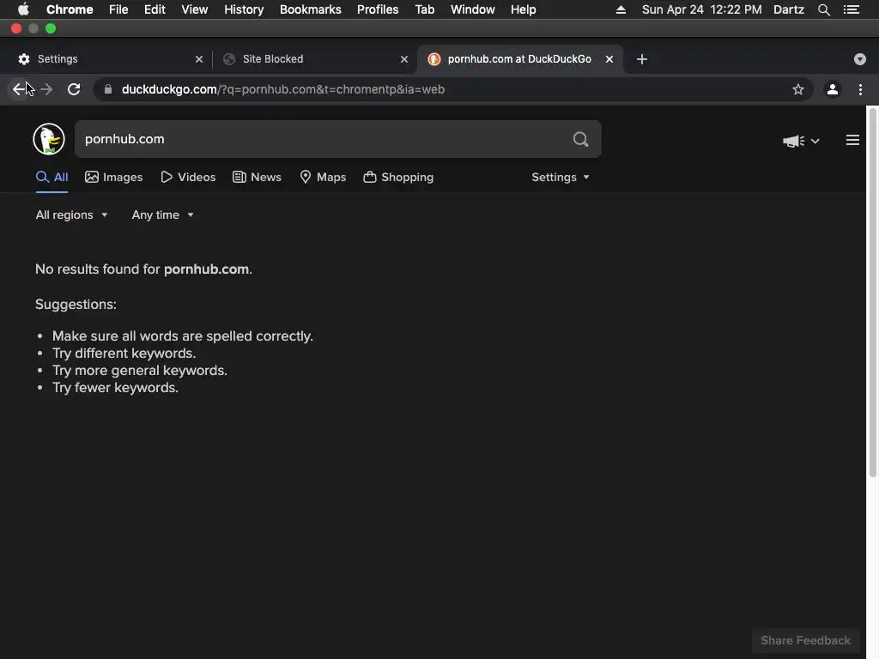Screen dimensions: 879x659
Task: Select the DuckDuckGo search results tab
Action: click(x=519, y=59)
